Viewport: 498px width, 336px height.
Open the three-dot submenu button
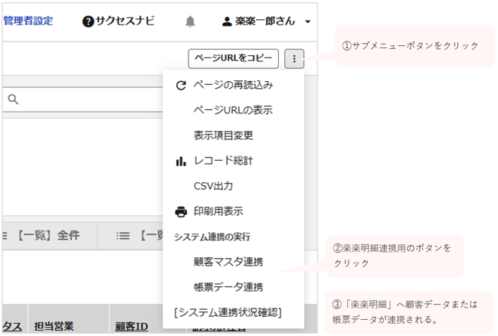[x=294, y=59]
